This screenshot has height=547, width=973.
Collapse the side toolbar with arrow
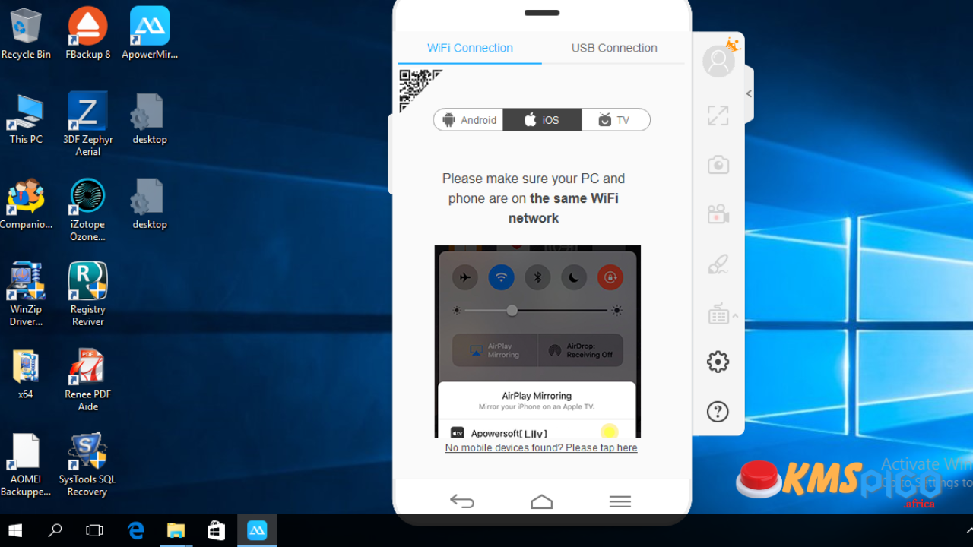749,93
